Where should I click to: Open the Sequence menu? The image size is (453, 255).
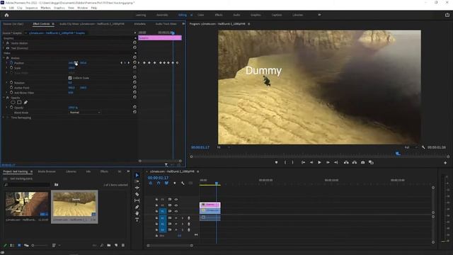pyautogui.click(x=31, y=8)
